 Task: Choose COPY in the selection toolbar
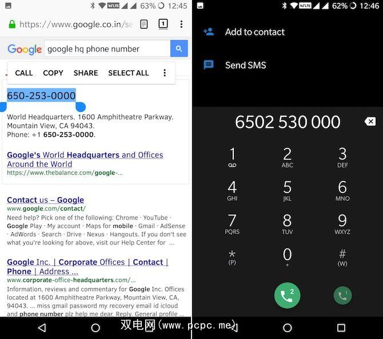click(53, 73)
